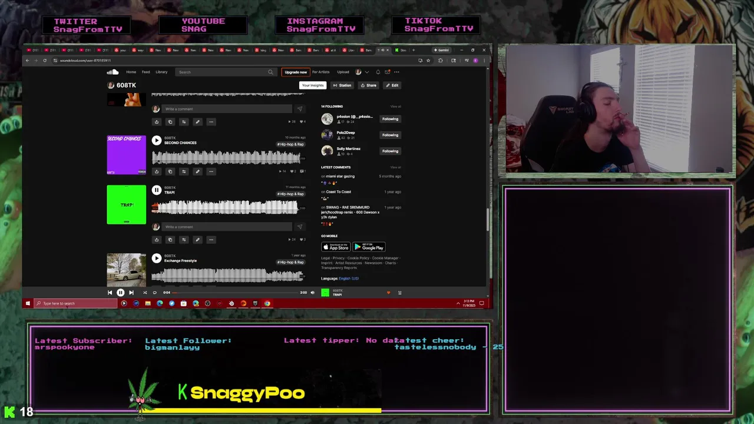Viewport: 754px width, 424px height.
Task: Open the Coast To Coast comment link
Action: (338, 192)
